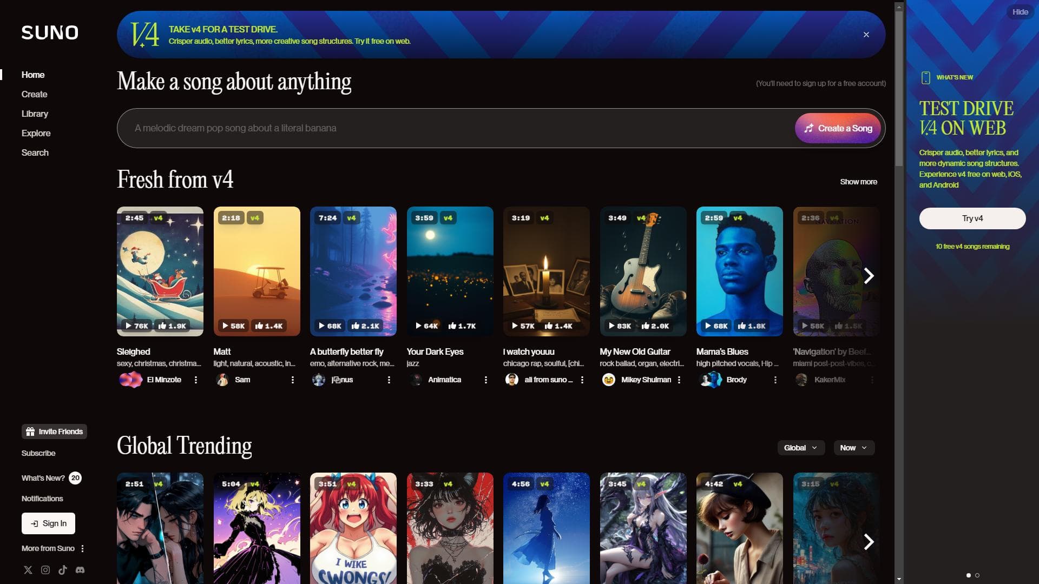Image resolution: width=1039 pixels, height=584 pixels.
Task: Open Explore in sidebar
Action: [x=36, y=134]
